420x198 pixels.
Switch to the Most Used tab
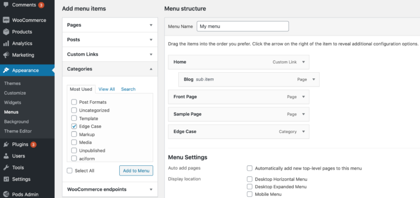[81, 89]
